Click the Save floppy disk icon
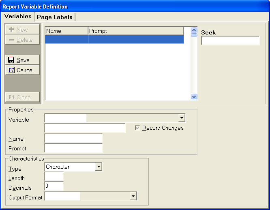 coord(11,60)
